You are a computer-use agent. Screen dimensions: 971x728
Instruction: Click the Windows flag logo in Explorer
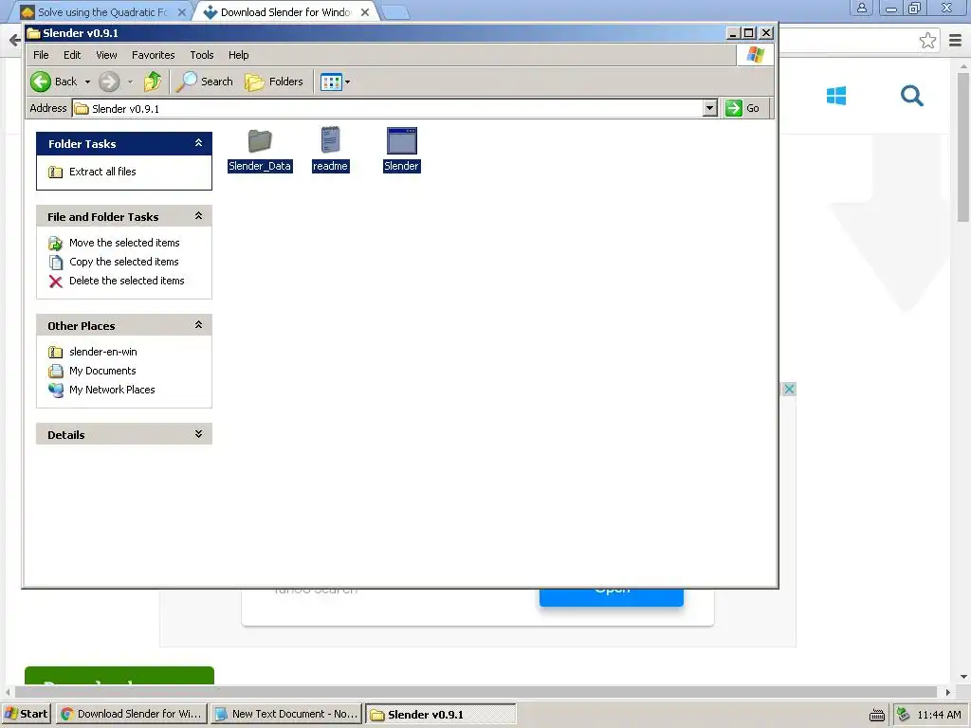point(755,55)
